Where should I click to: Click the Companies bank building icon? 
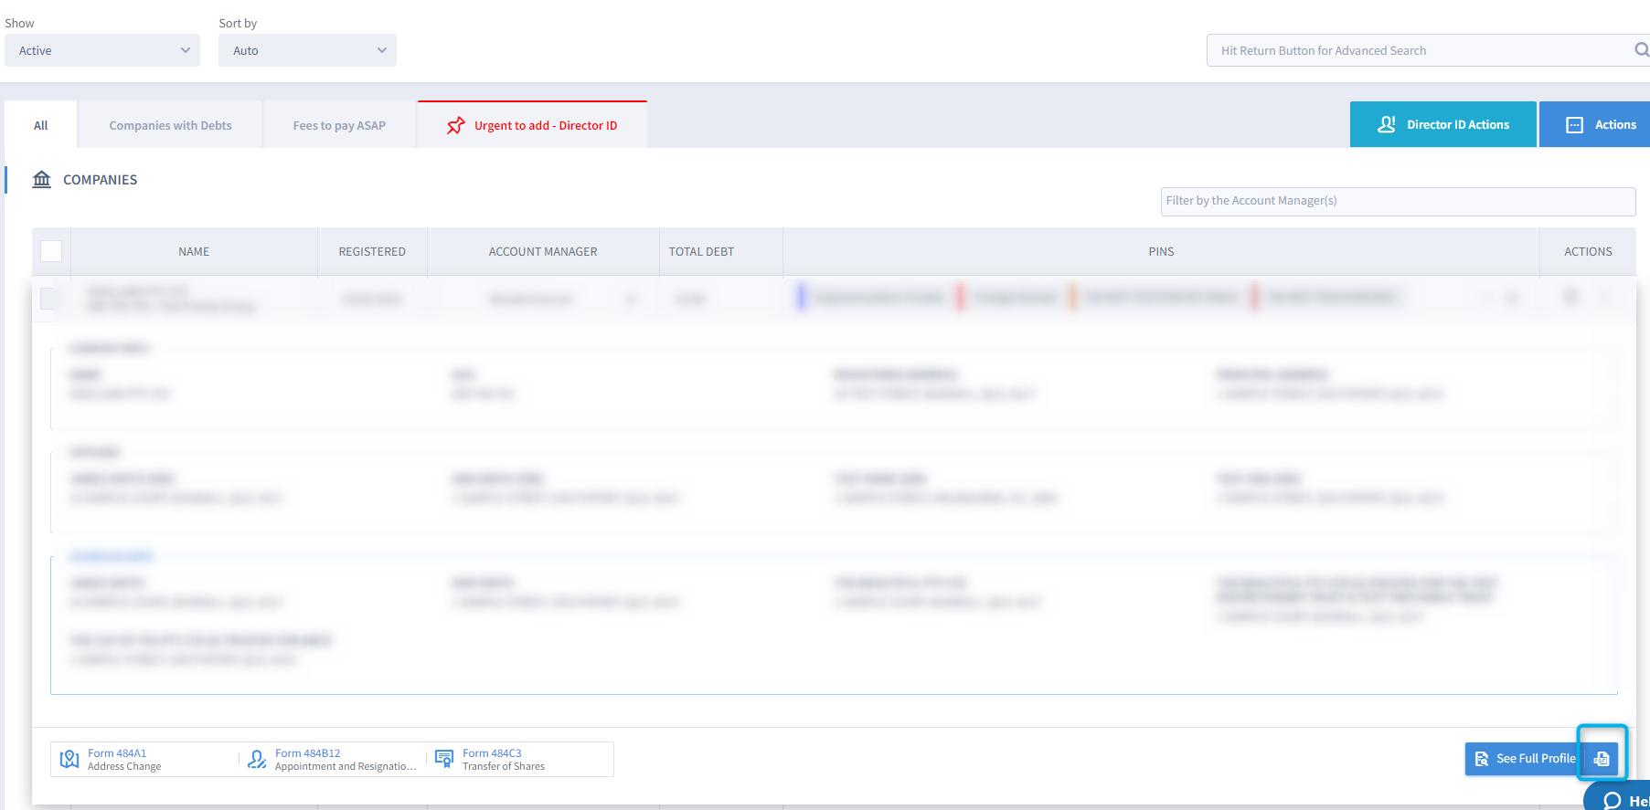tap(42, 179)
